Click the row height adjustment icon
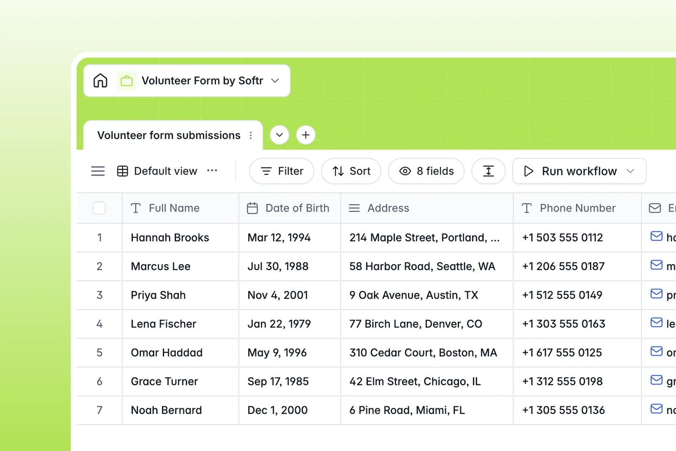Viewport: 676px width, 451px height. coord(488,171)
